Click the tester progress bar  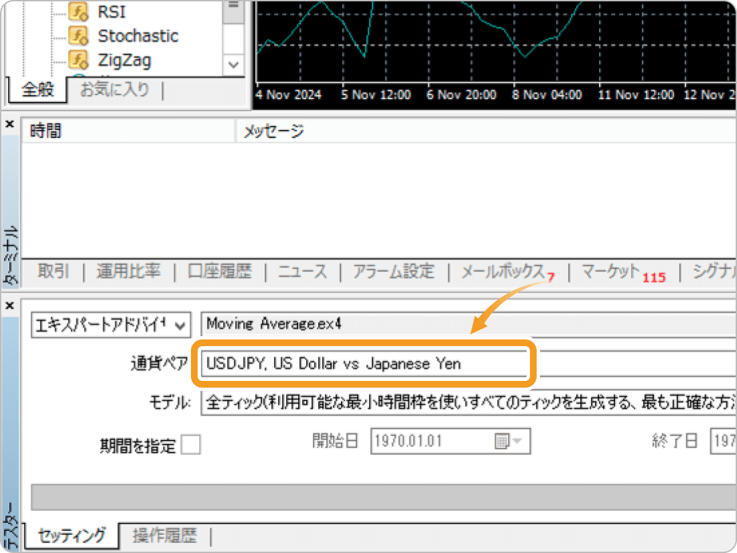tap(383, 497)
